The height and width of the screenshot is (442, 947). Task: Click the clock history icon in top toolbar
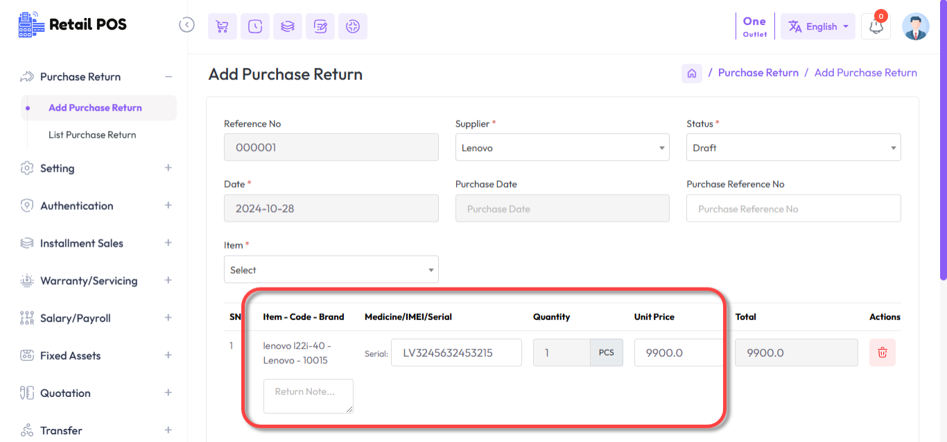point(254,26)
